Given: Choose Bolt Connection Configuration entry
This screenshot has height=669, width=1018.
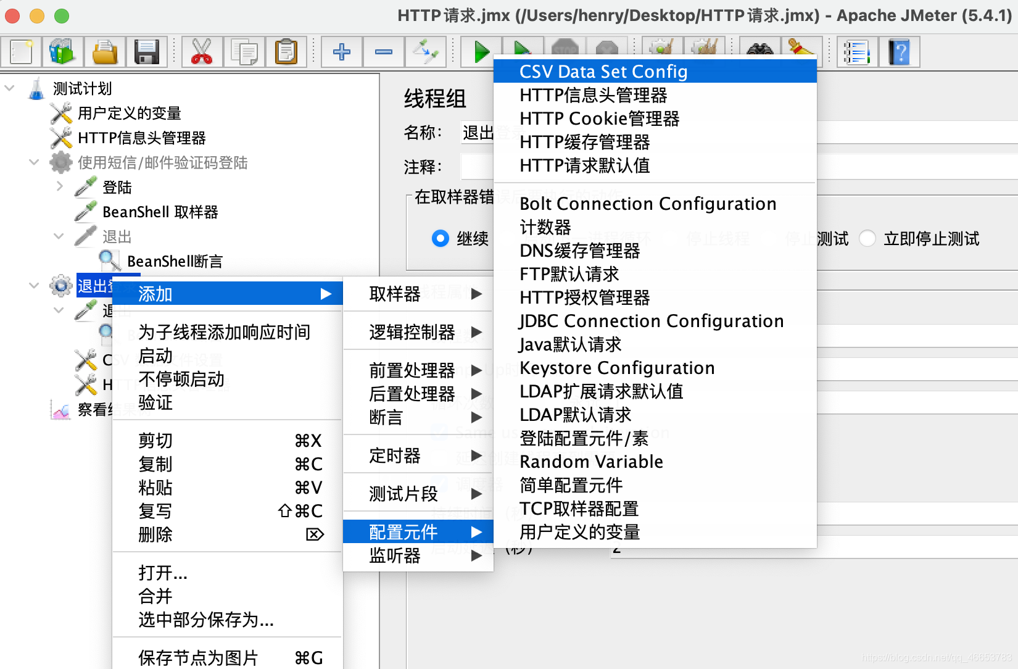Looking at the screenshot, I should click(655, 204).
